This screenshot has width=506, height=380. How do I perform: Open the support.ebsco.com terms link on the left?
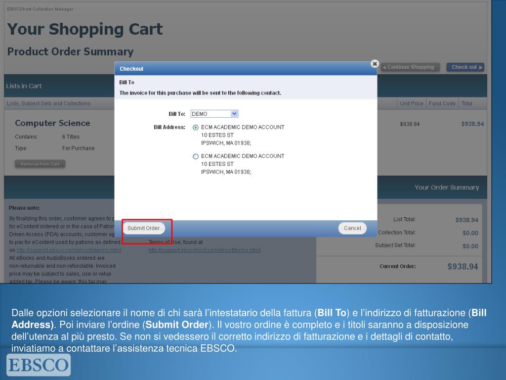(69, 250)
